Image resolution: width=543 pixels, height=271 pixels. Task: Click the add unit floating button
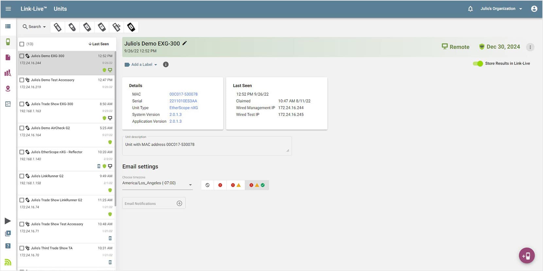(x=526, y=256)
